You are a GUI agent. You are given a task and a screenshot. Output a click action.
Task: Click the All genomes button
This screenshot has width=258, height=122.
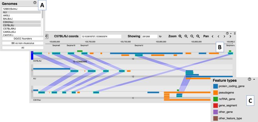(x=23, y=48)
